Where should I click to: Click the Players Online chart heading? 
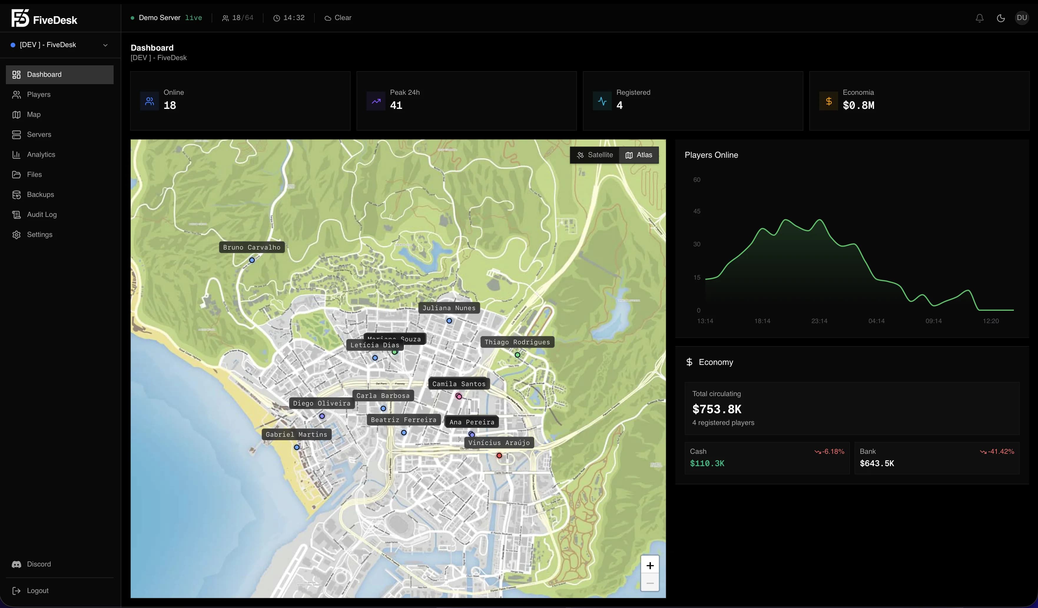[x=711, y=155]
